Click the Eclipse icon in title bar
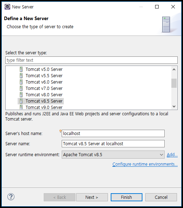The width and height of the screenshot is (183, 208). pyautogui.click(x=7, y=7)
